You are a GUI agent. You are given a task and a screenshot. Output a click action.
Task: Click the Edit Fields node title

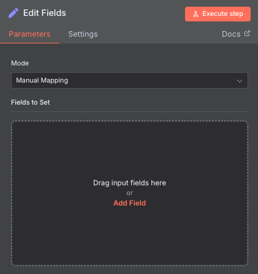click(x=45, y=13)
